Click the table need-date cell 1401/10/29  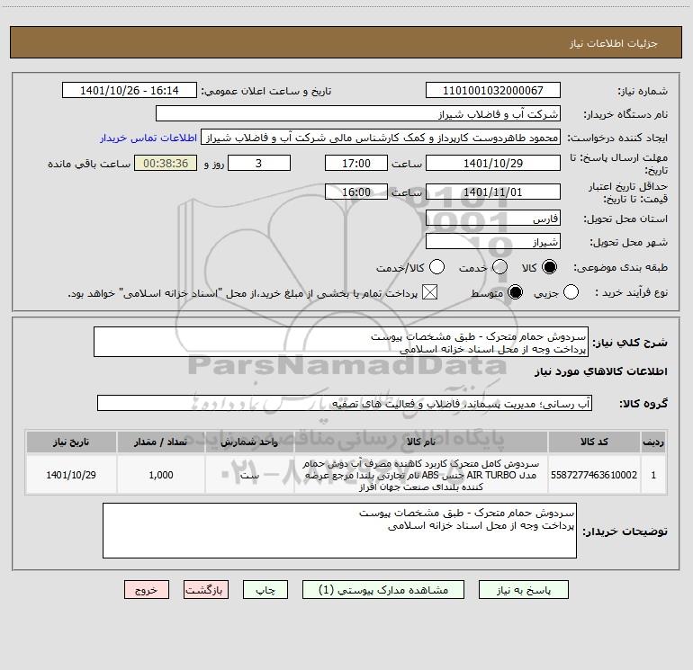coord(71,475)
